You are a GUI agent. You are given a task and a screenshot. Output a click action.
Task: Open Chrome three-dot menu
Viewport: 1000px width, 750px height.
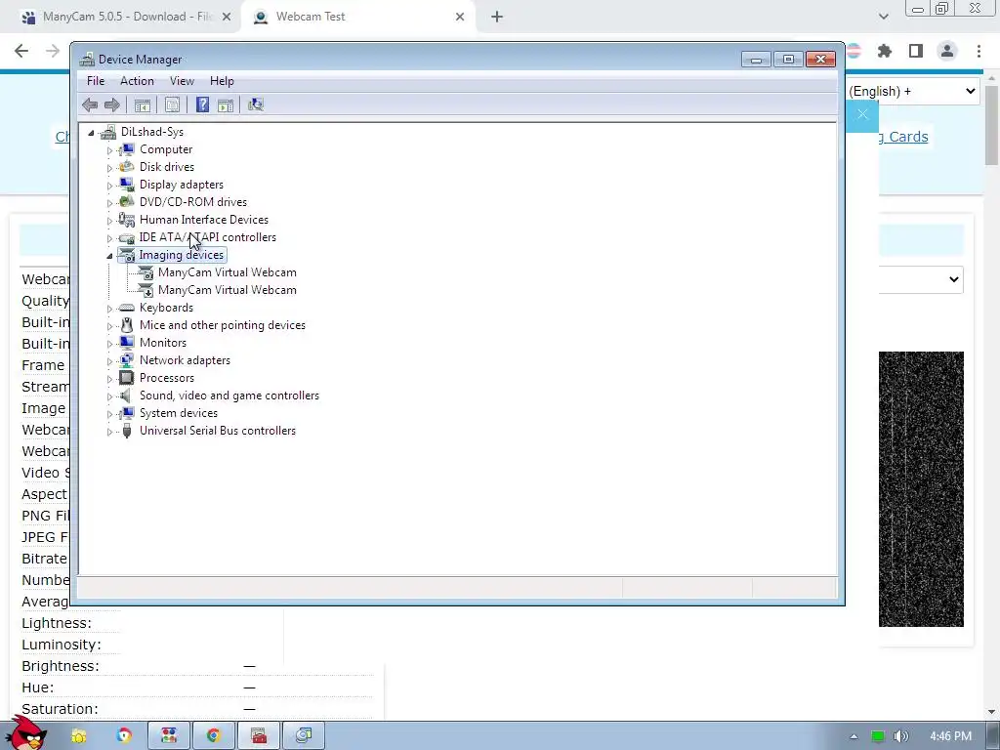point(979,51)
